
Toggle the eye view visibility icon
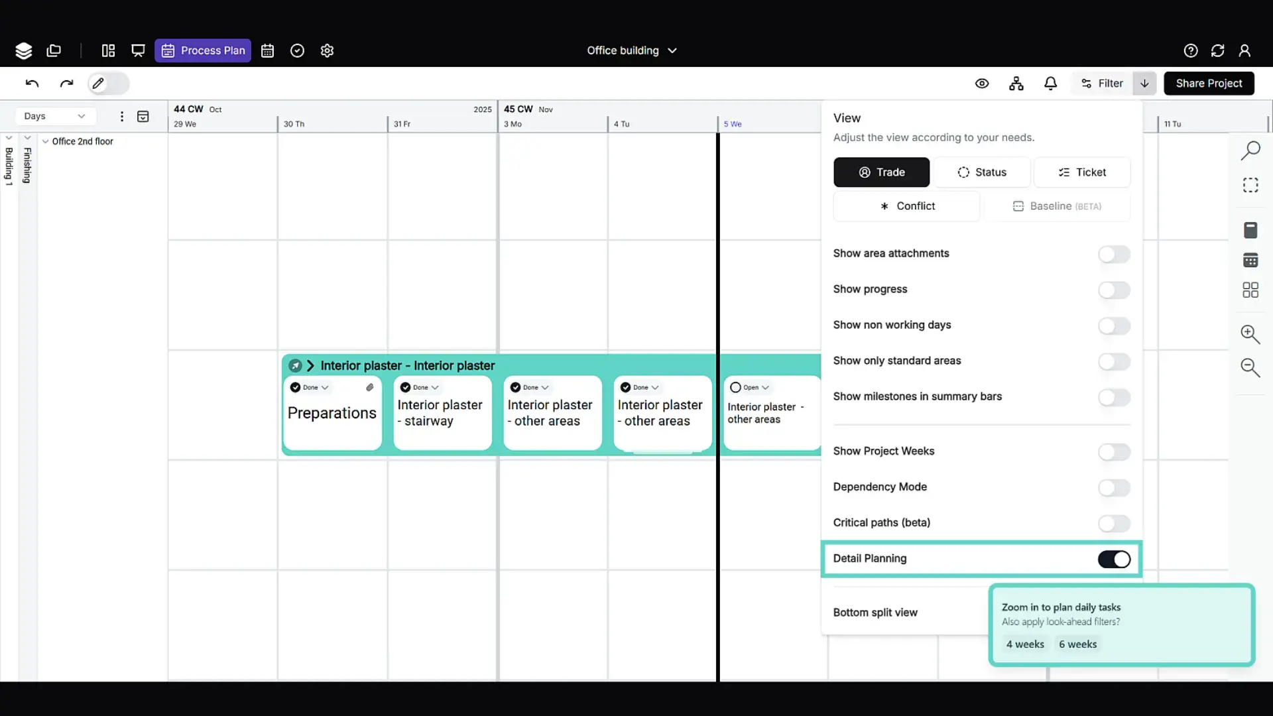click(982, 84)
